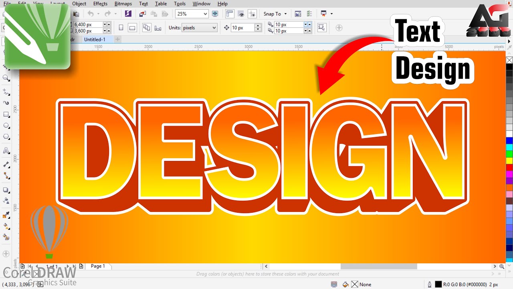Click the Page 1 tab
This screenshot has width=513, height=289.
(98, 266)
